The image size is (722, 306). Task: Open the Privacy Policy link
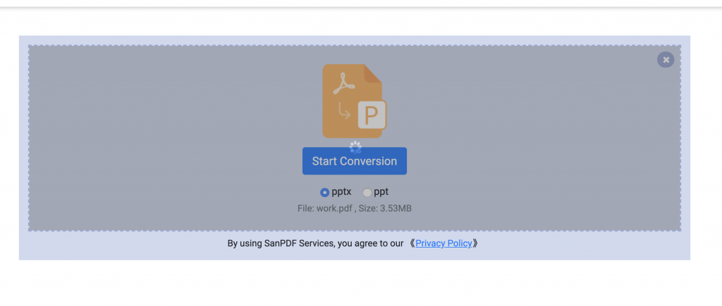443,243
